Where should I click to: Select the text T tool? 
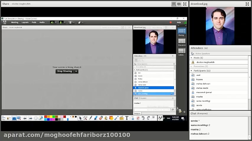tap(127, 118)
